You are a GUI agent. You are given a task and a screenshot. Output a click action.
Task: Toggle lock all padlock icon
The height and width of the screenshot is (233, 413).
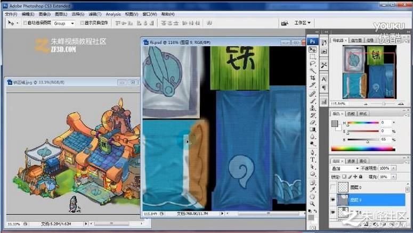pos(361,177)
